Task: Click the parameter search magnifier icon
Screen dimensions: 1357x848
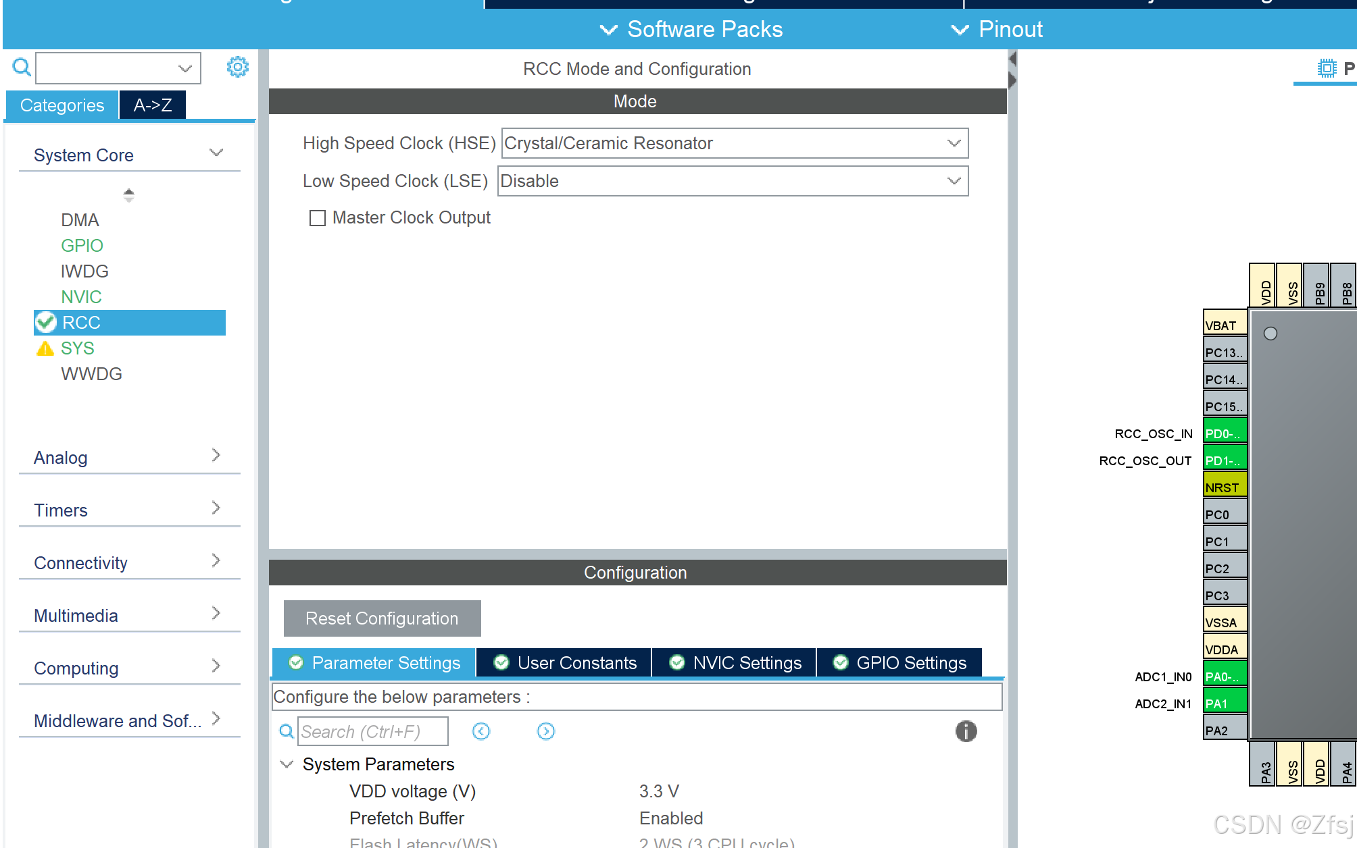Action: pyautogui.click(x=287, y=731)
